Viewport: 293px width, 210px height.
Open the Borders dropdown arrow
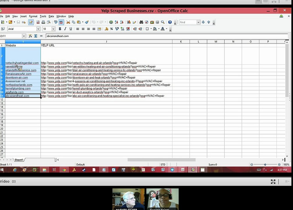coord(151,29)
